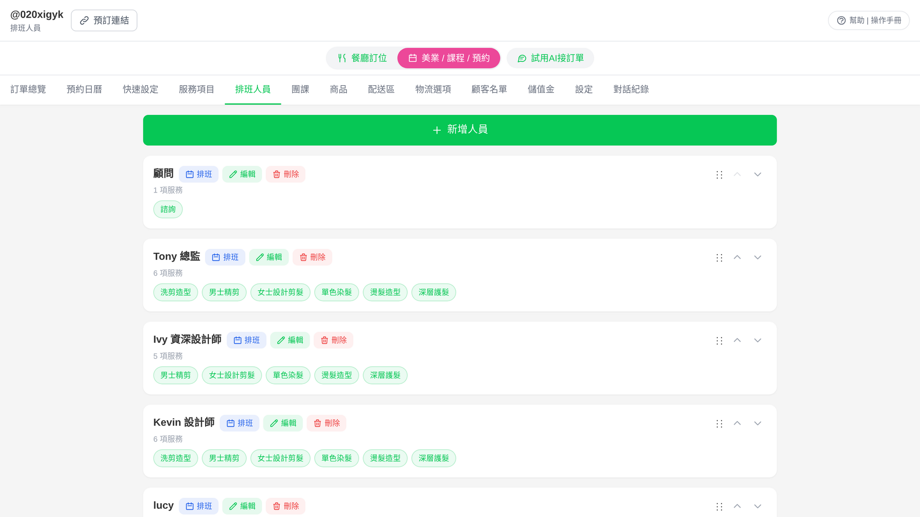Image resolution: width=920 pixels, height=517 pixels.
Task: Copy 預訂連結 booking link
Action: click(104, 21)
